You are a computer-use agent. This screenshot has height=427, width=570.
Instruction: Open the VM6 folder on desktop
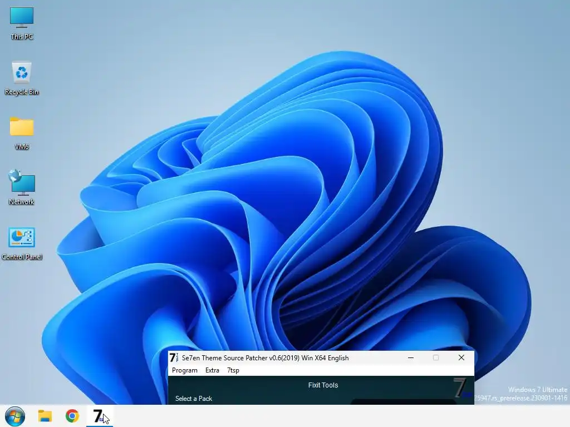pos(22,133)
